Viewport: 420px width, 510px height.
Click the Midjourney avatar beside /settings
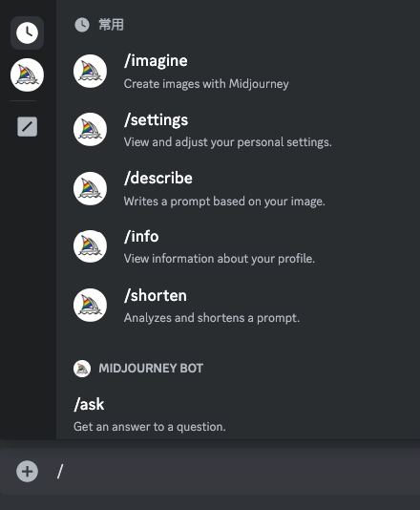[90, 130]
